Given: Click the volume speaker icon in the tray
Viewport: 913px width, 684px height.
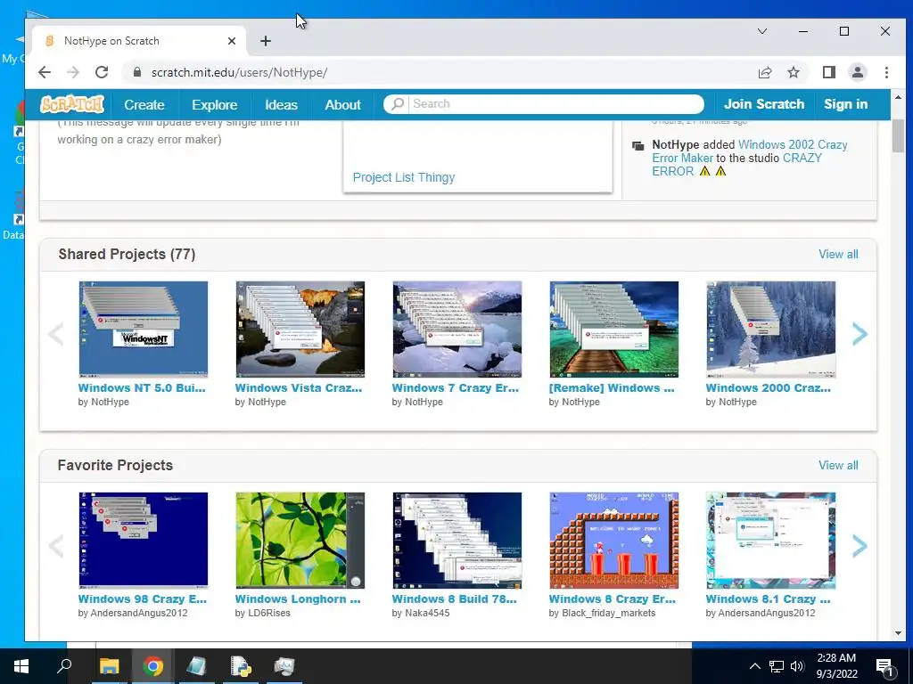Looking at the screenshot, I should [x=797, y=666].
